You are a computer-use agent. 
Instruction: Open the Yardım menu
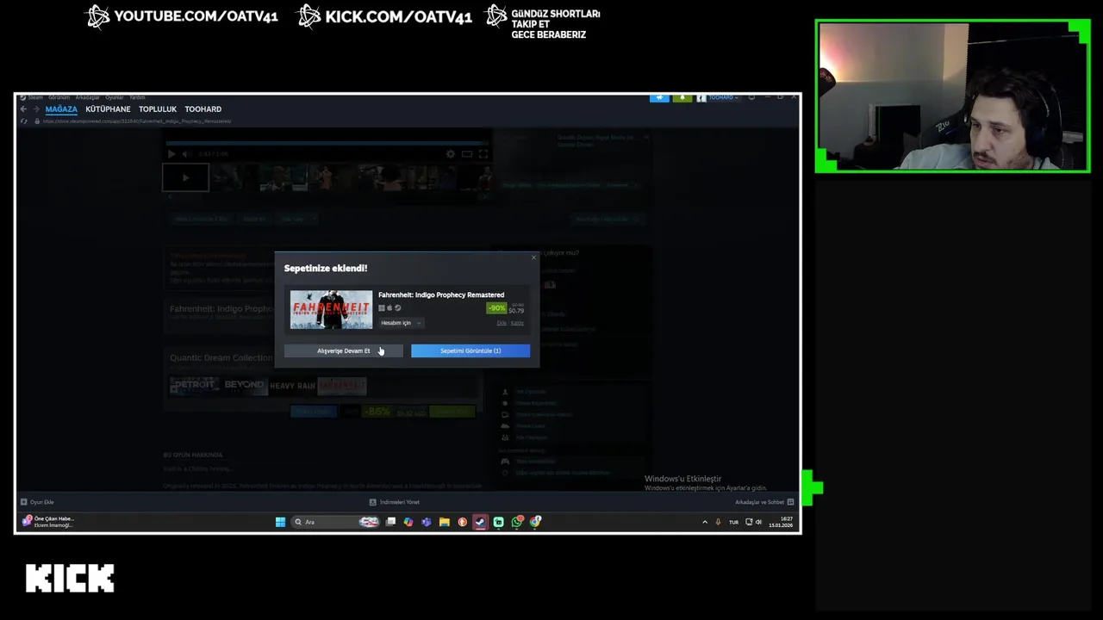tap(137, 97)
